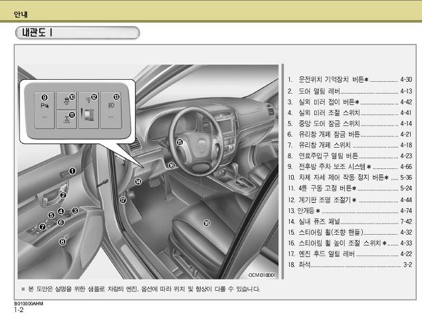
Task: Click callout marker 16 under the steering column
Action: pyautogui.click(x=171, y=166)
